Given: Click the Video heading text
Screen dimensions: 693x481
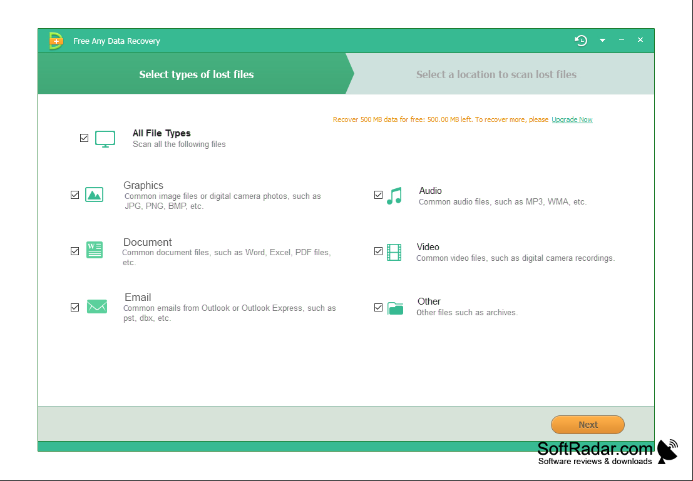Looking at the screenshot, I should tap(428, 247).
